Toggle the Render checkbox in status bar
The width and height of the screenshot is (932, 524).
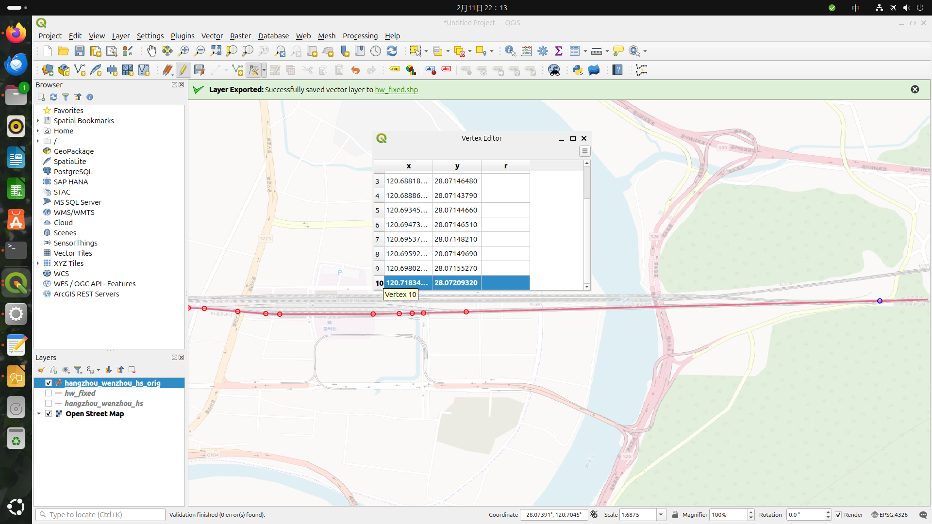838,515
